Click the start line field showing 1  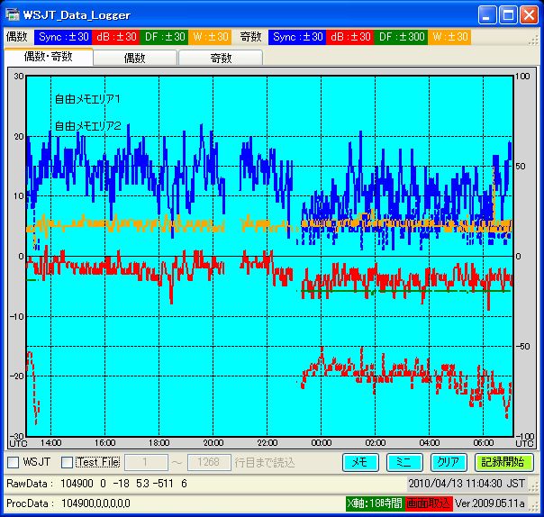(x=147, y=462)
